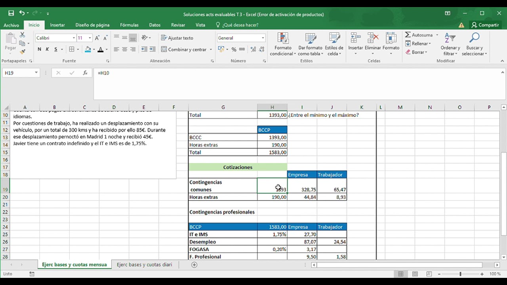The width and height of the screenshot is (507, 285).
Task: Open Formato condicional
Action: click(282, 44)
